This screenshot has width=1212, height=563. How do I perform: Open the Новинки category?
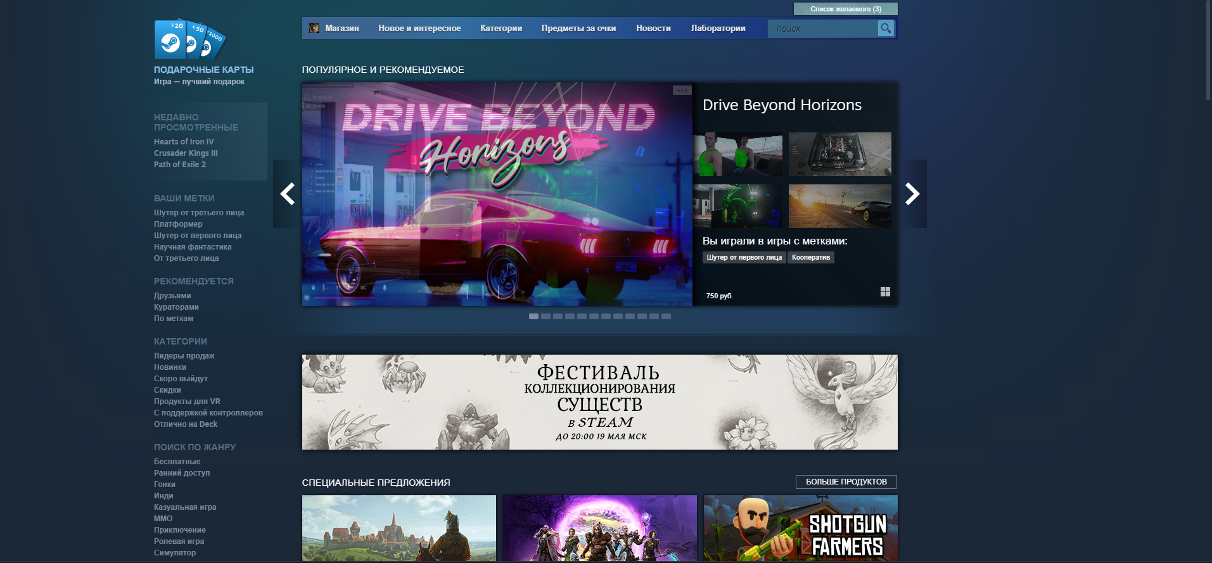[170, 367]
